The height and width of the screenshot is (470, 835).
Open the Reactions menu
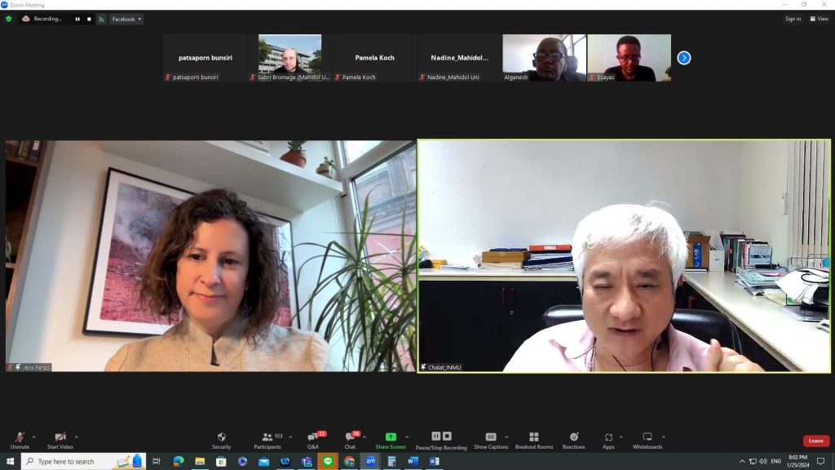click(573, 439)
